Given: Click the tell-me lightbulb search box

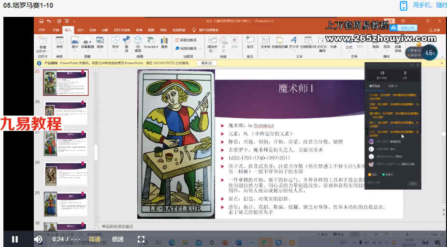Looking at the screenshot, I should click(206, 30).
